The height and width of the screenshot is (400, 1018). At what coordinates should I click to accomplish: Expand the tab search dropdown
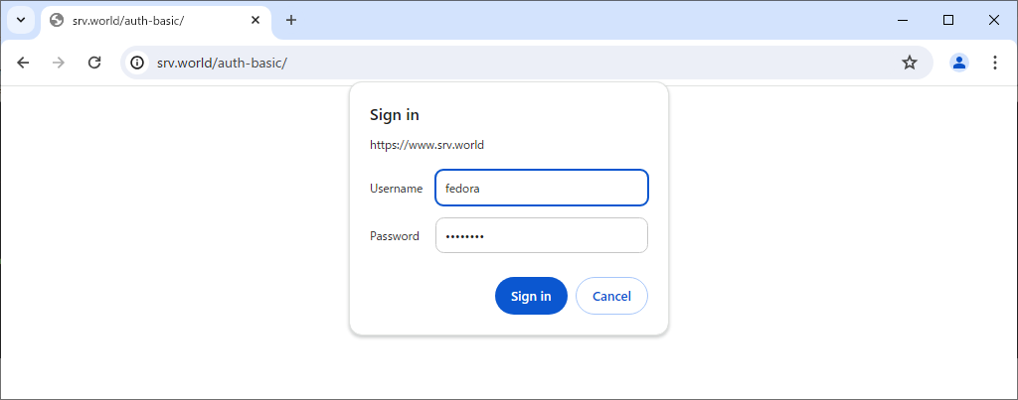point(20,20)
